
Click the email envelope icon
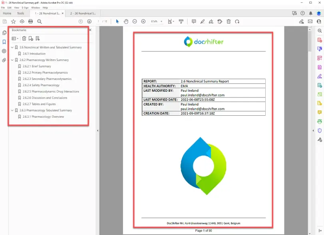point(310,22)
